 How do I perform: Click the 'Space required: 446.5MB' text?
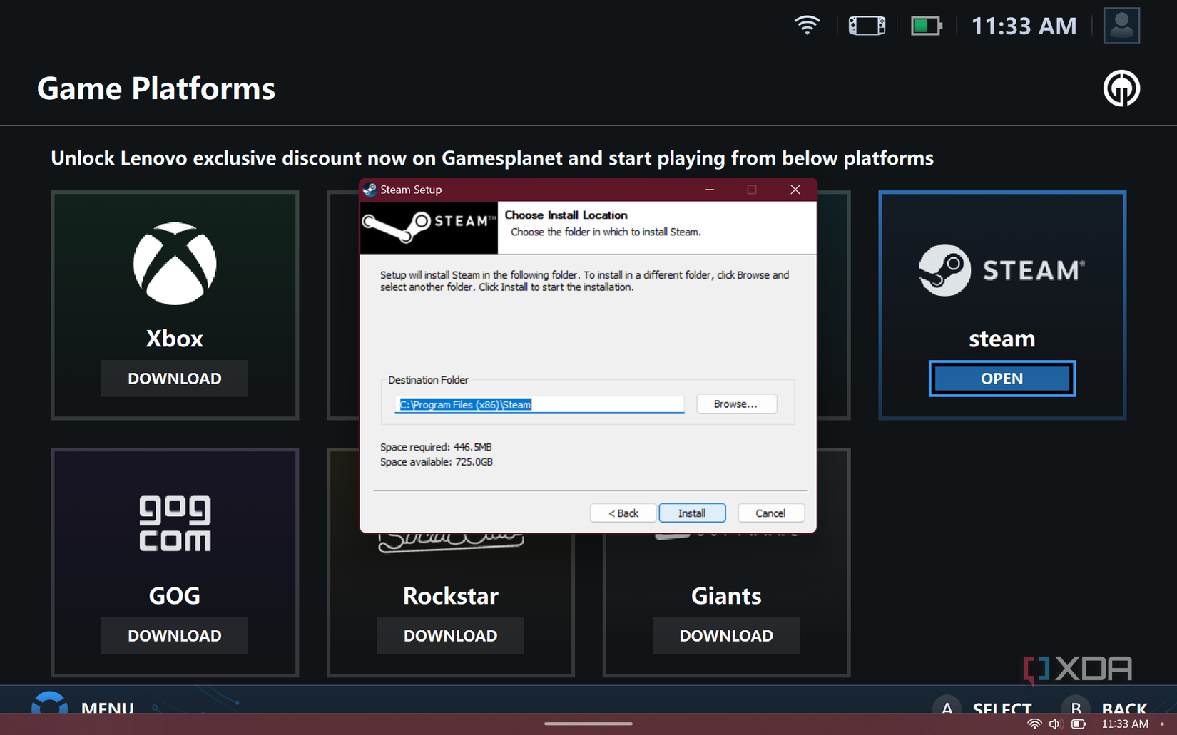[436, 447]
